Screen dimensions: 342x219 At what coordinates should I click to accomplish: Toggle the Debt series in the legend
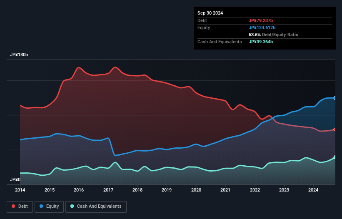20,207
